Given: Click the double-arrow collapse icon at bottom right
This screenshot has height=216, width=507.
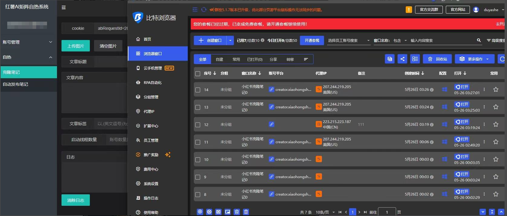Looking at the screenshot, I should tap(492, 212).
